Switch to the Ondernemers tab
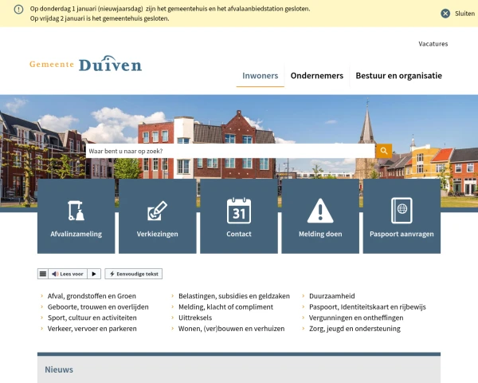 (x=317, y=76)
